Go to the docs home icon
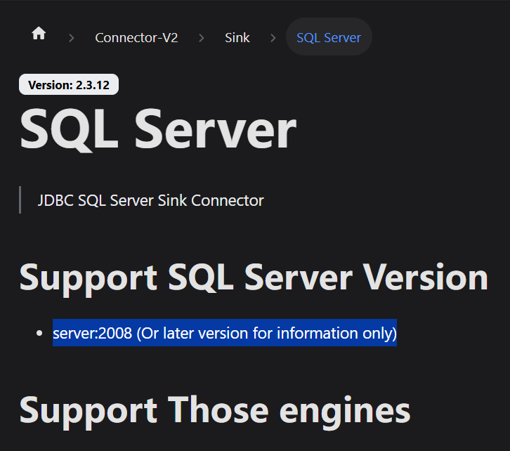Image resolution: width=510 pixels, height=451 pixels. 39,33
